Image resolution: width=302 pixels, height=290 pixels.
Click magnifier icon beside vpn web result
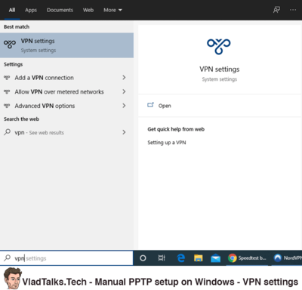click(x=7, y=132)
